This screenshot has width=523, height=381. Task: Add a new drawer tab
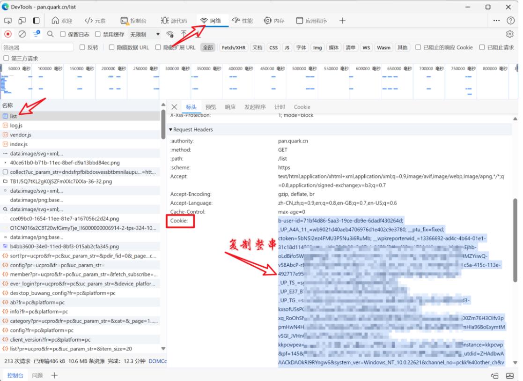54,375
